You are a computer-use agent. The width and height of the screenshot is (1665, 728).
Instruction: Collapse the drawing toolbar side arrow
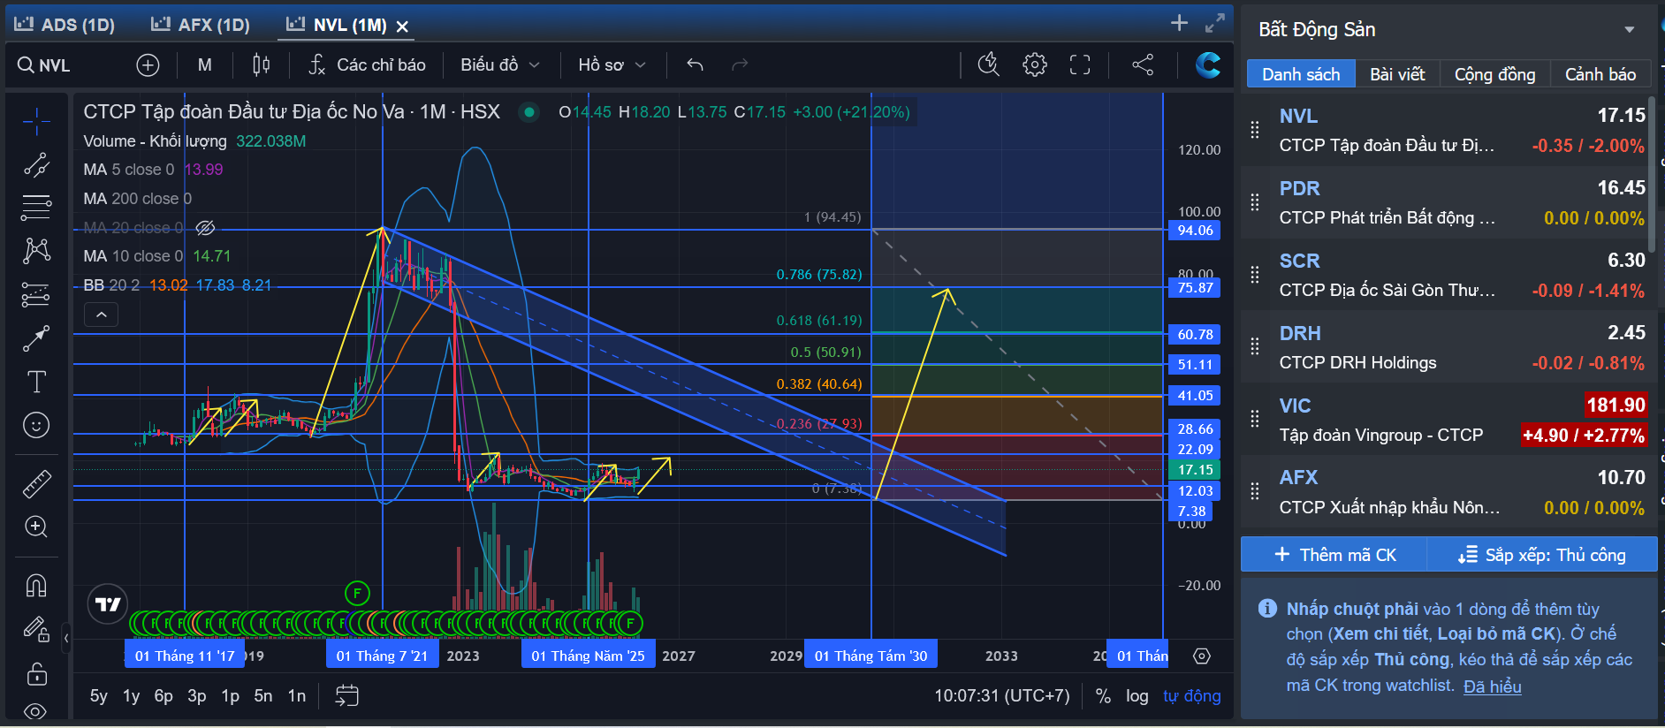66,637
